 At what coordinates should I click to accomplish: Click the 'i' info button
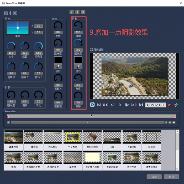[x=71, y=12]
